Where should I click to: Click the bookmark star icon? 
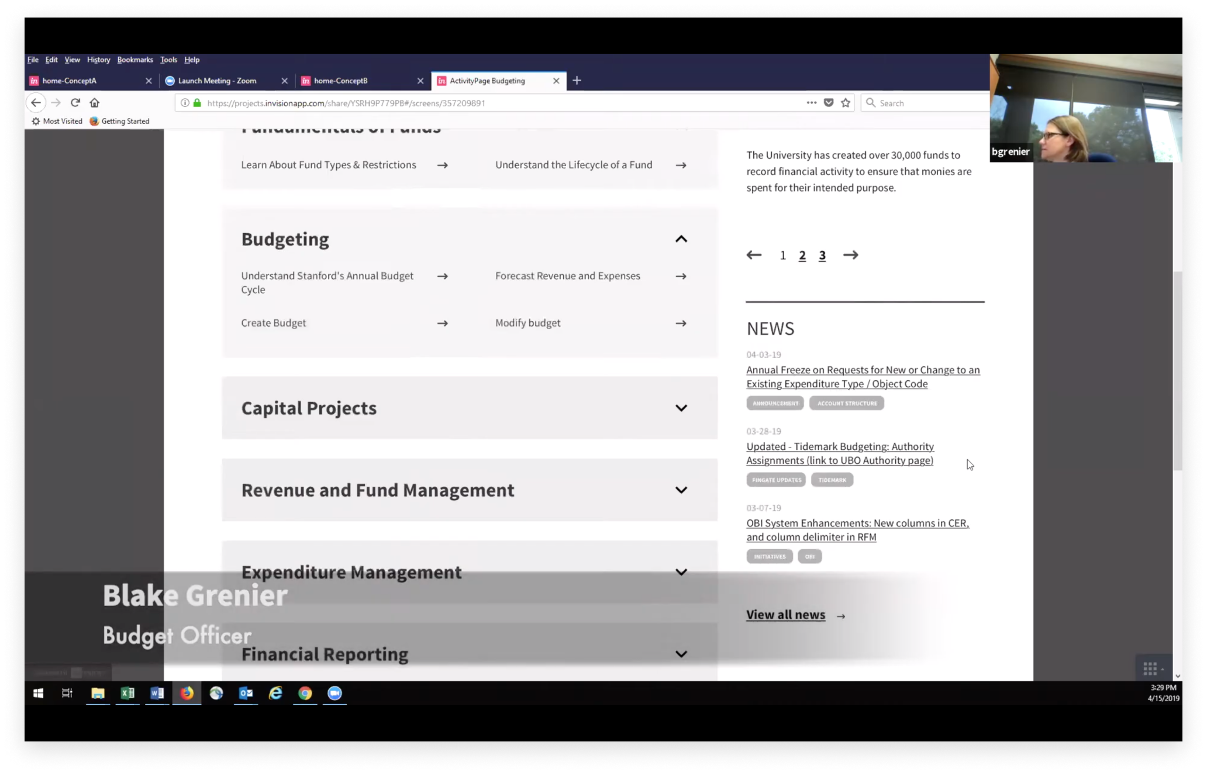pos(846,103)
